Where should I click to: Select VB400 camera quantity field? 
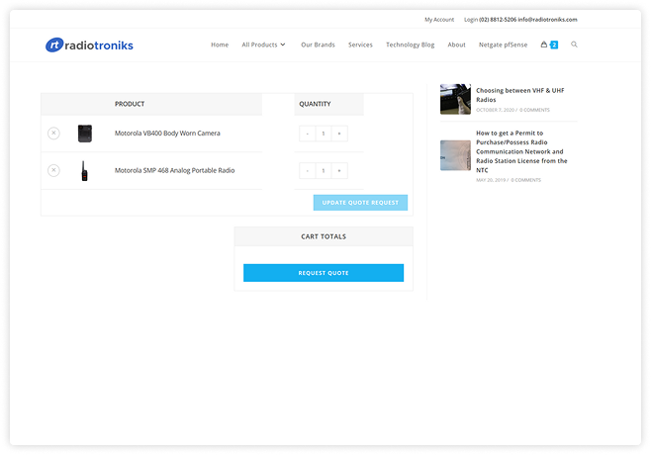coord(324,134)
